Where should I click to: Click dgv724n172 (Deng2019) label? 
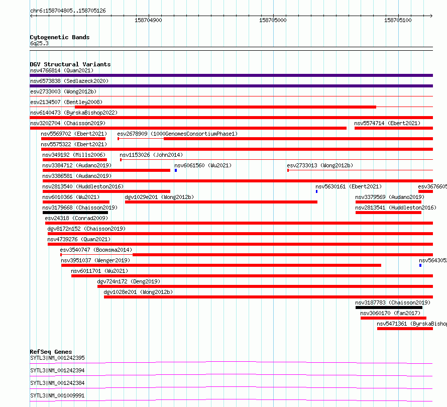tap(129, 281)
